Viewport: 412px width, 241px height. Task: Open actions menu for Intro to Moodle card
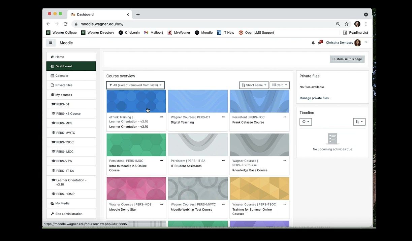(x=162, y=161)
